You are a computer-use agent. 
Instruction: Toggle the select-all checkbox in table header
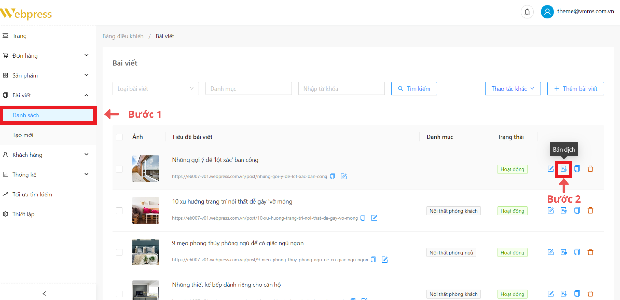pos(119,137)
